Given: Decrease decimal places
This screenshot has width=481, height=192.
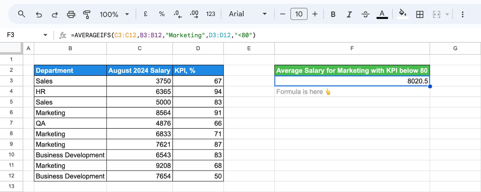Looking at the screenshot, I should [x=178, y=14].
